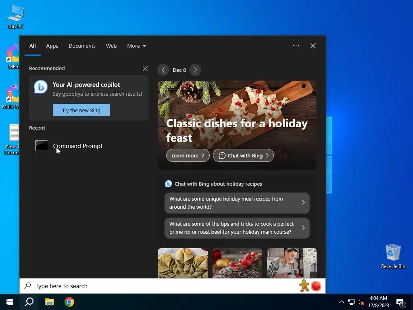
Task: Open the taskbar clock and date
Action: [378, 302]
